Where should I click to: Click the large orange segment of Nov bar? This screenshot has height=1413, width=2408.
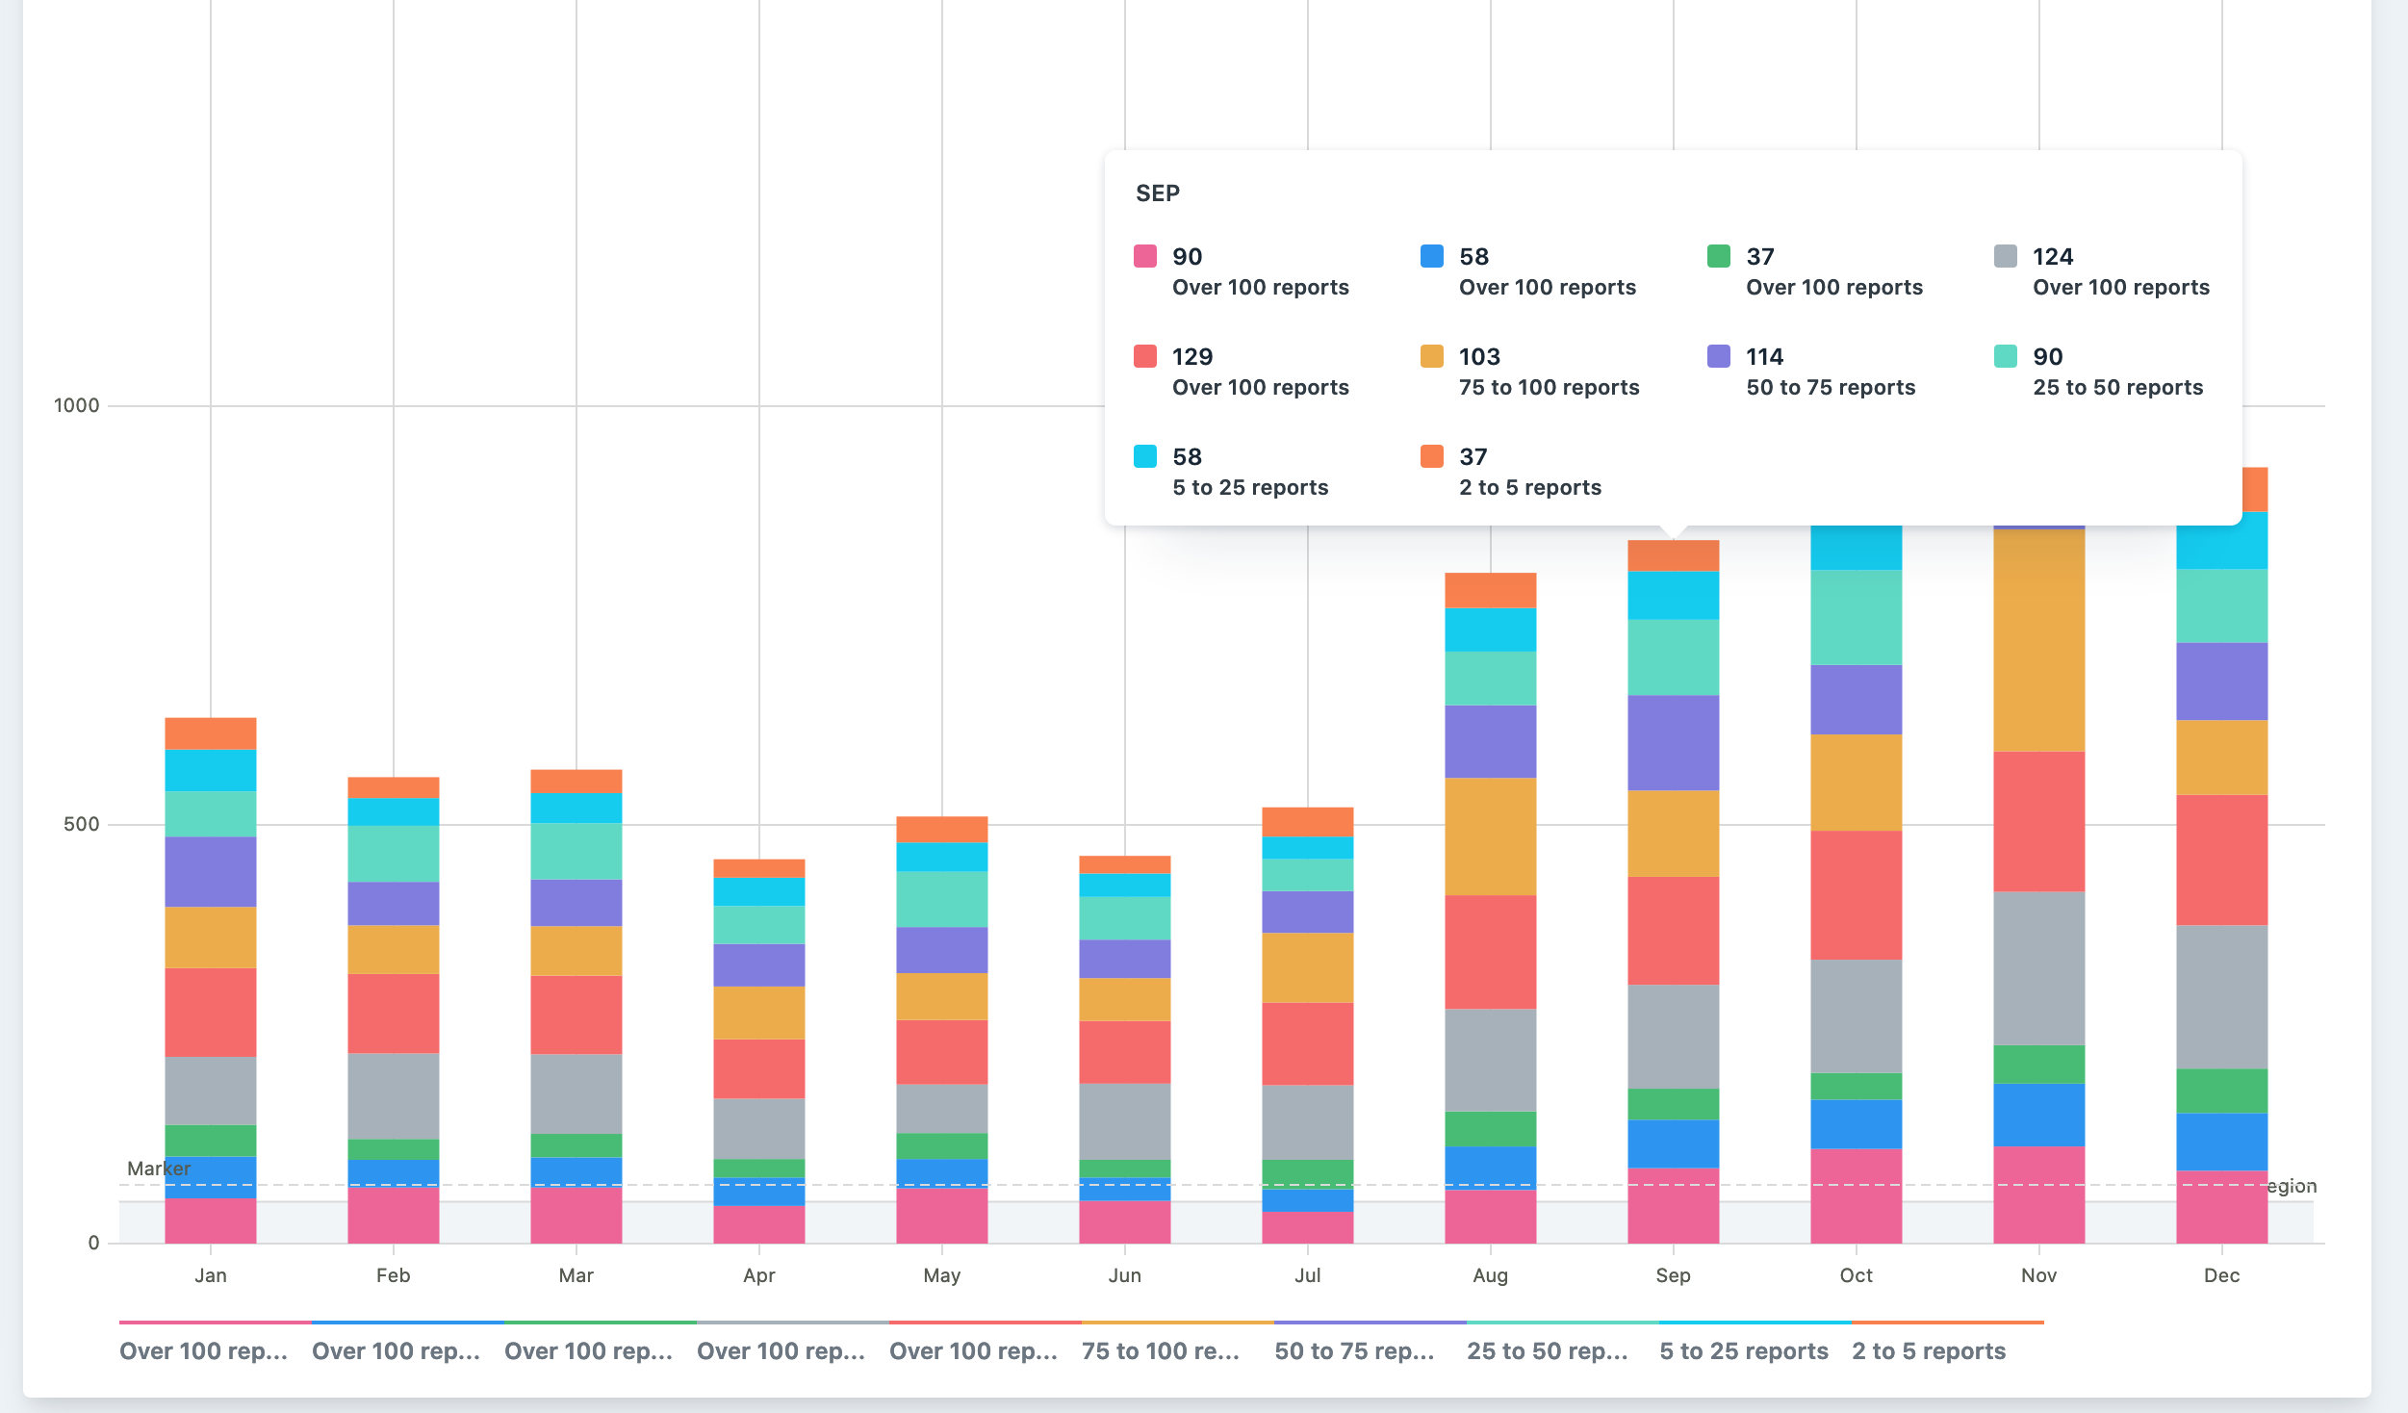pos(2038,640)
